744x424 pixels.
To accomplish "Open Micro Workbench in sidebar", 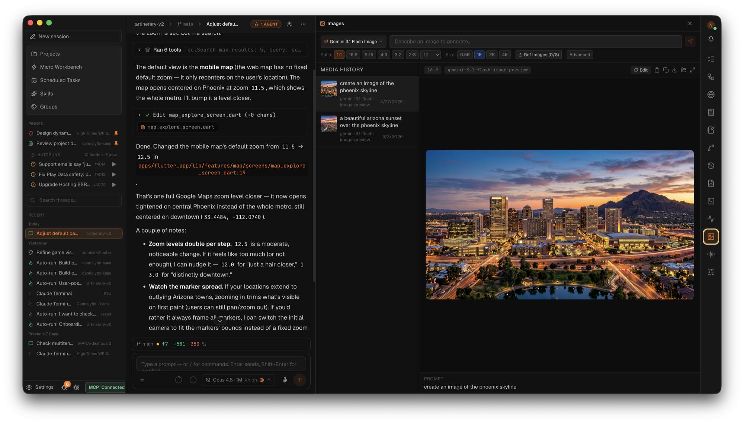I will point(74,67).
